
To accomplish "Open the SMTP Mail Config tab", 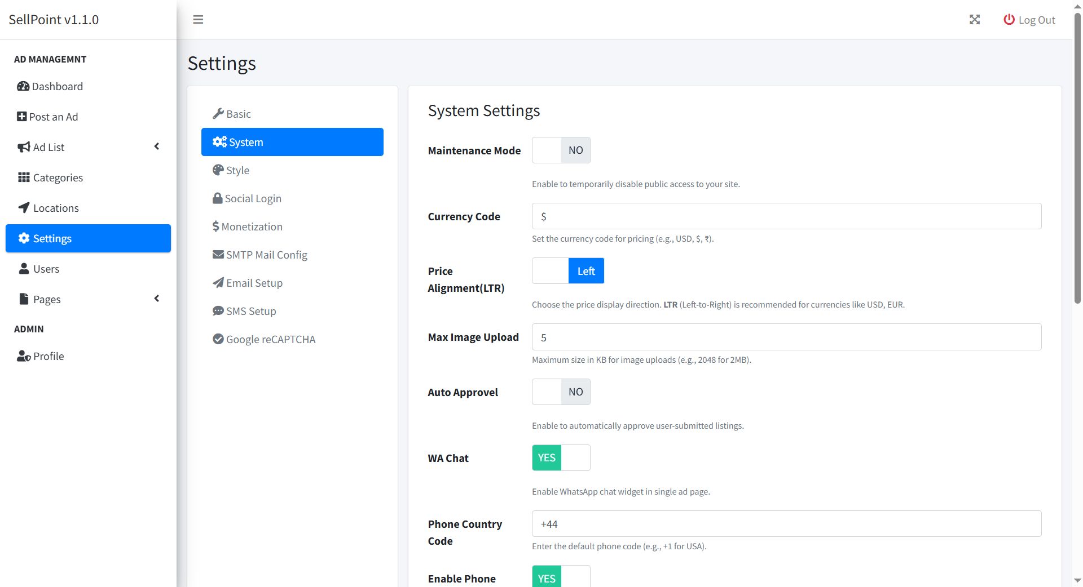I will [x=266, y=255].
